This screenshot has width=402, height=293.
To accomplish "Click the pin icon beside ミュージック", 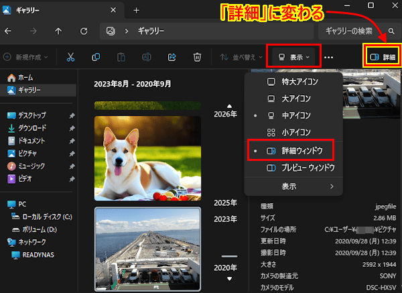I will pyautogui.click(x=72, y=166).
